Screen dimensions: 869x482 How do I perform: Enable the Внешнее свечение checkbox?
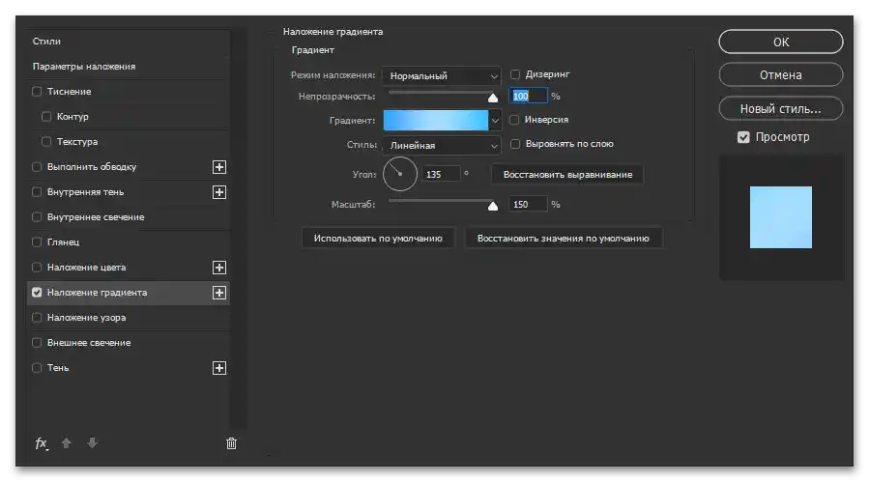pyautogui.click(x=37, y=342)
